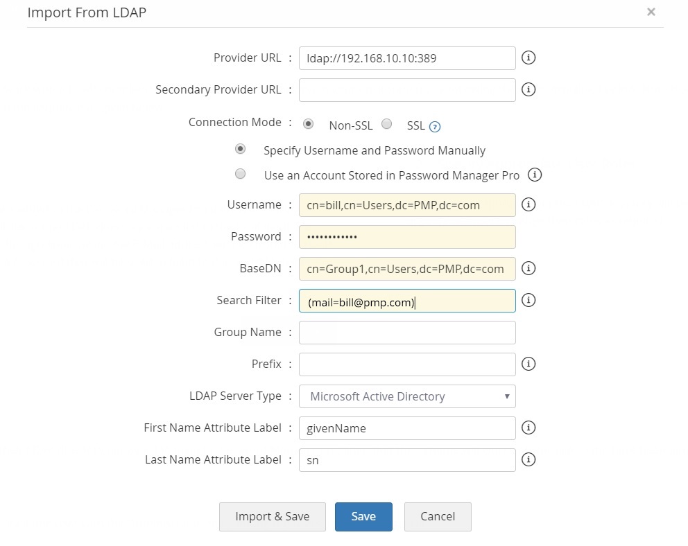
Task: Click the Search Filter info icon
Action: [528, 300]
